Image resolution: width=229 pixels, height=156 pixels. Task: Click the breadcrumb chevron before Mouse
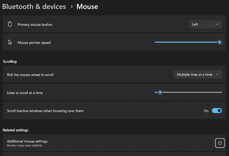[x=72, y=6]
